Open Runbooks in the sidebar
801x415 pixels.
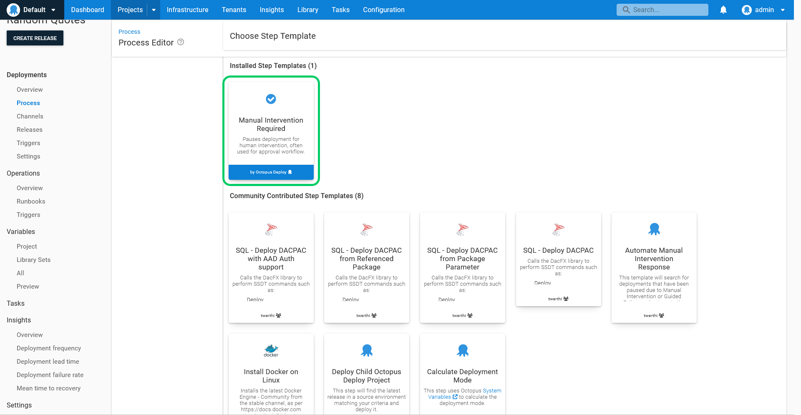coord(31,201)
